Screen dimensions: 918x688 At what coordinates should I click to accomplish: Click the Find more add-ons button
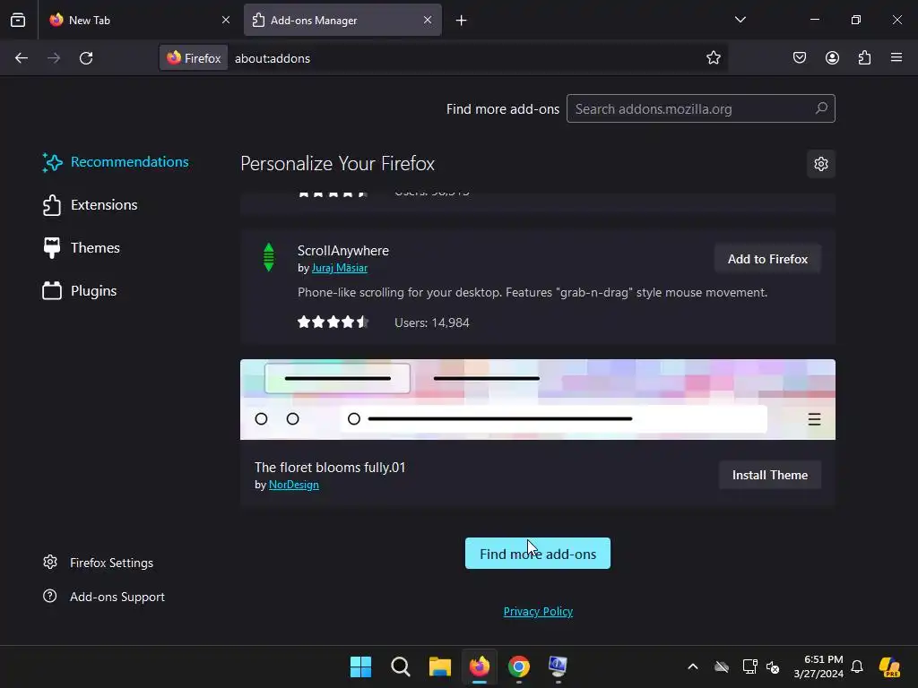click(x=538, y=554)
